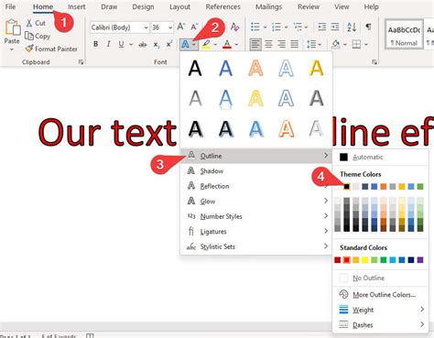Screen dimensions: 434x338
Task: Apply the red font color button
Action: tap(227, 45)
